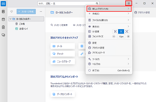
Task: Click the search magnifier icon
Action: (x=97, y=3)
